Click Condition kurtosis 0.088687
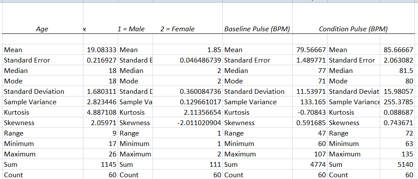Viewport: 418px width, 179px height. (398, 113)
